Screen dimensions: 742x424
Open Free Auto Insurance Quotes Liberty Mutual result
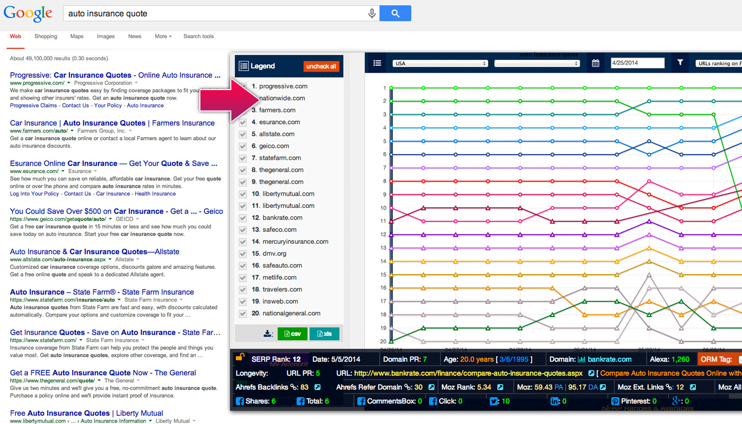86,413
